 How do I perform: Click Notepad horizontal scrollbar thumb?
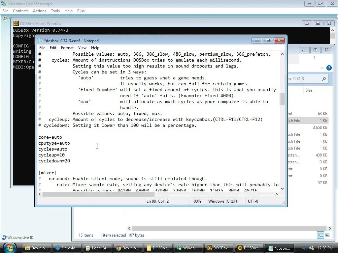(98, 194)
